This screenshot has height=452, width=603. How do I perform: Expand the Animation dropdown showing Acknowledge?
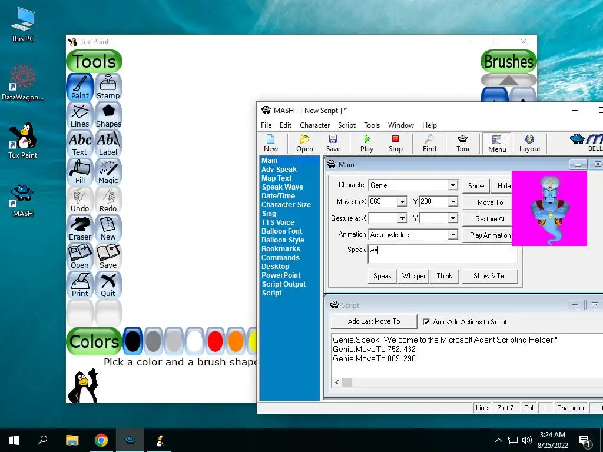(x=453, y=234)
